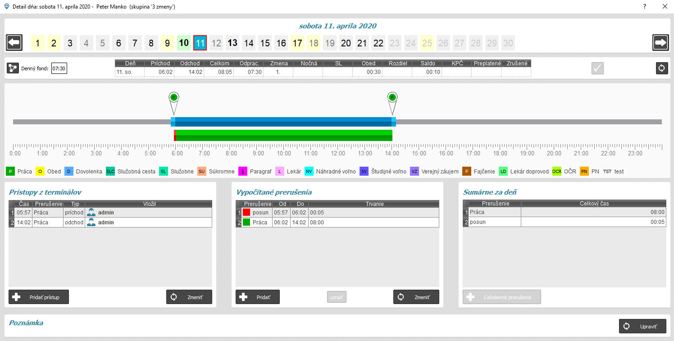The image size is (674, 341).
Task: Click the Denný fond 07:30 field
Action: (59, 68)
